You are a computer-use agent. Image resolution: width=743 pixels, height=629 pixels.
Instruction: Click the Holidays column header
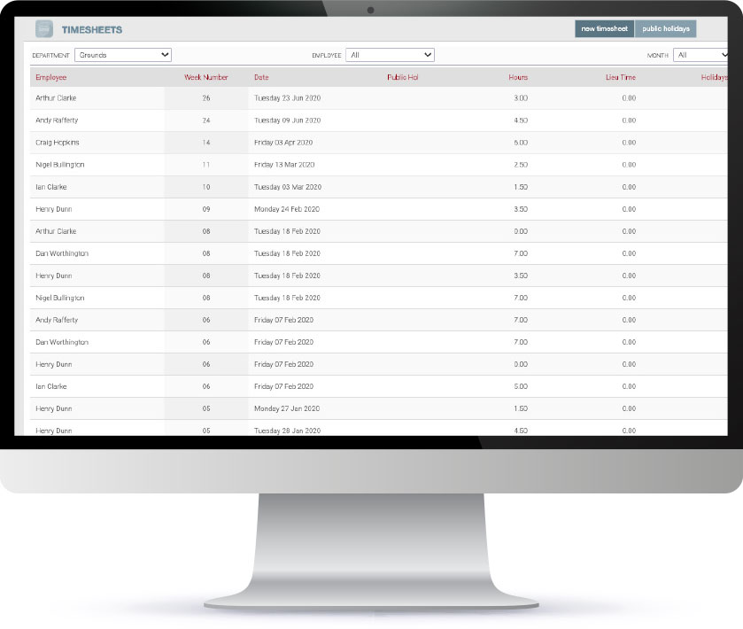tap(714, 77)
